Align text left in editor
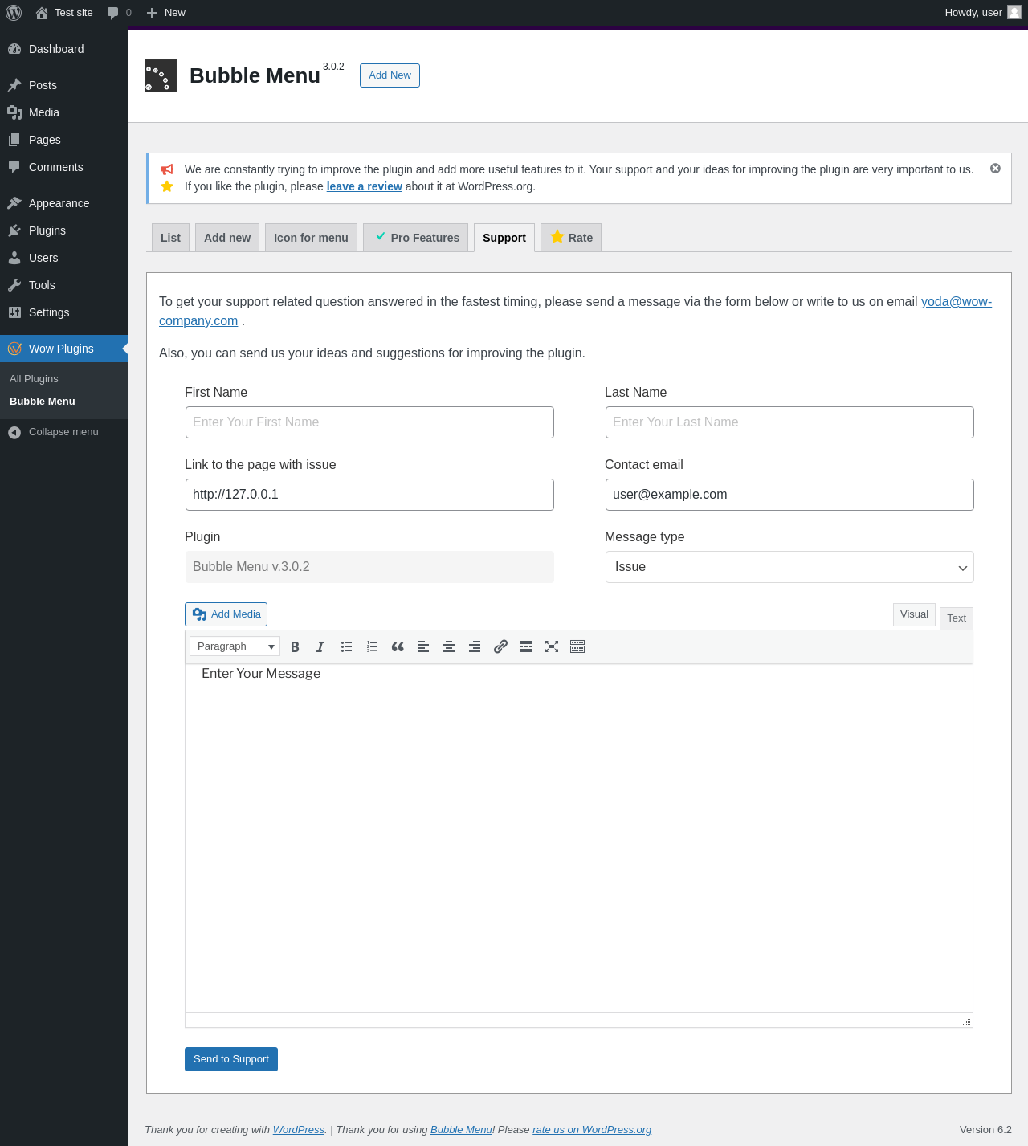1028x1146 pixels. [423, 646]
